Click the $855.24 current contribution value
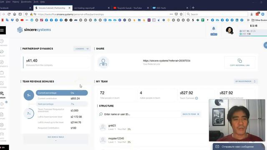Viewport: 267px width, 150px height. pyautogui.click(x=75, y=98)
